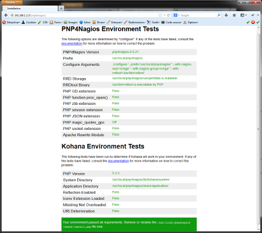262x233 pixels.
Task: Open the CSS developer toolbar menu
Action: tap(43, 22)
